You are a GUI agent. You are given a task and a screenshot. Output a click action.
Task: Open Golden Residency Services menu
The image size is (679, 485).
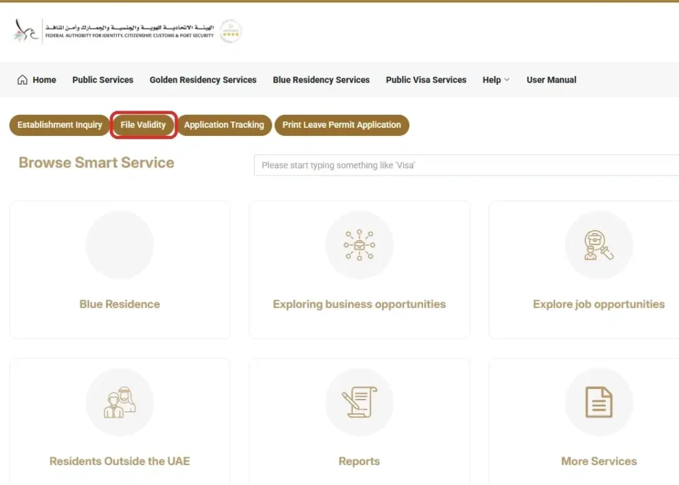[203, 80]
